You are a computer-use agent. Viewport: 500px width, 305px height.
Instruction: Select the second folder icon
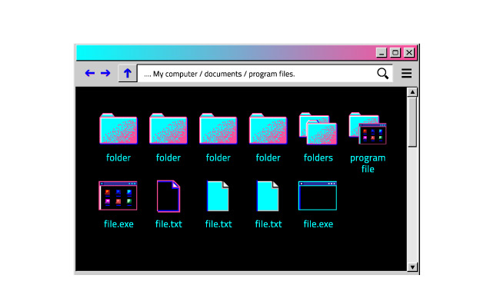point(168,128)
